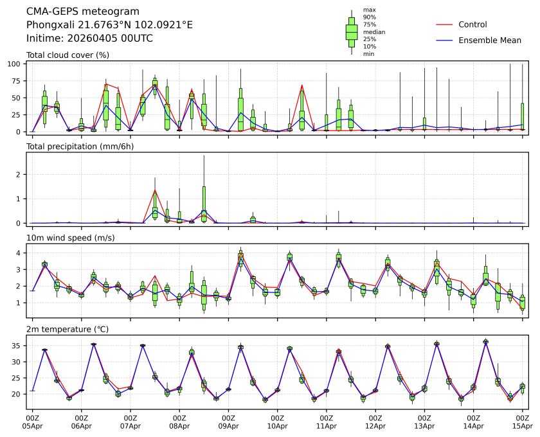540x437 pixels.
Task: Click the 35 tick on temperature axis
Action: pos(20,346)
